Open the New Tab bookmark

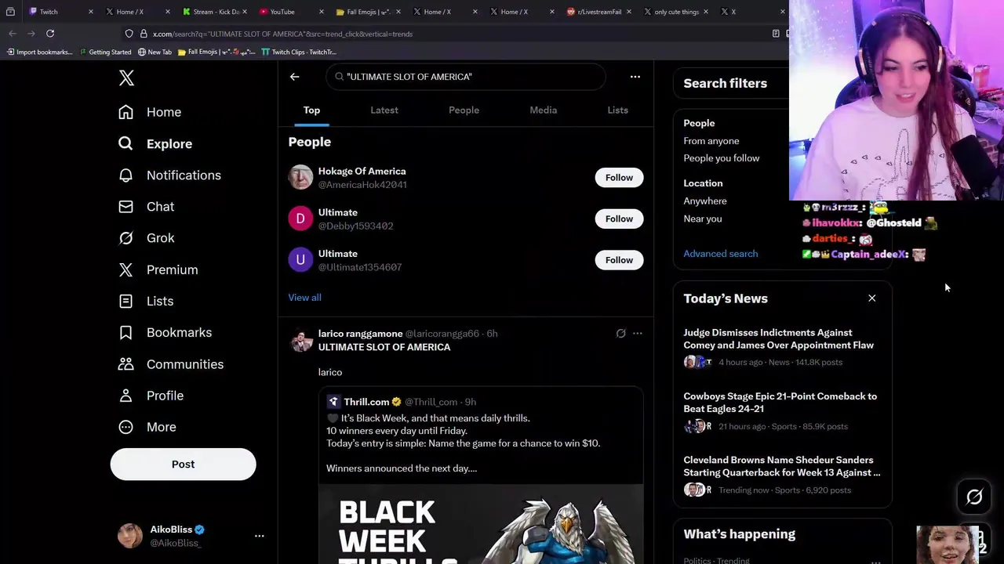155,52
